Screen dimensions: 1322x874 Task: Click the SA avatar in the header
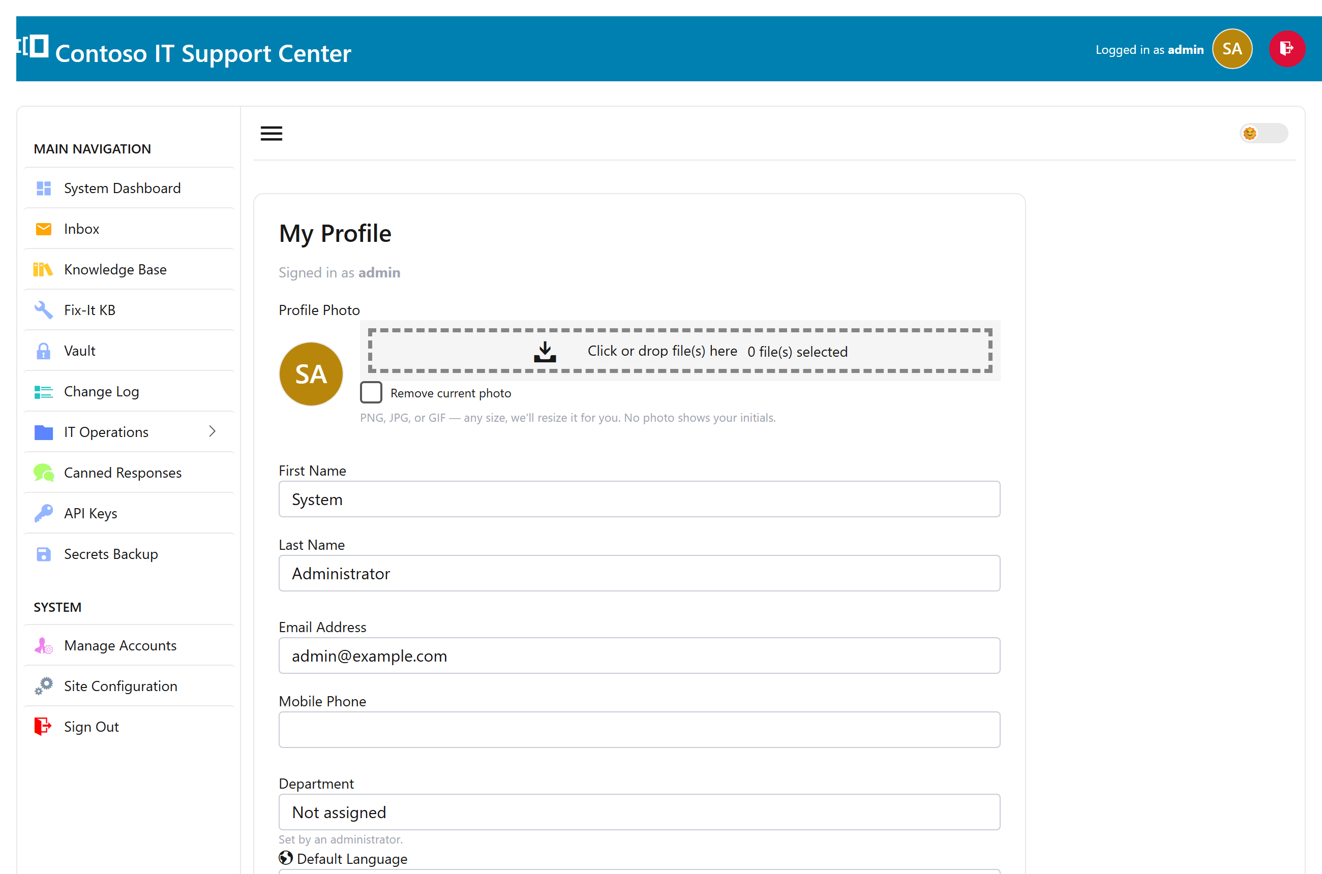(x=1231, y=49)
